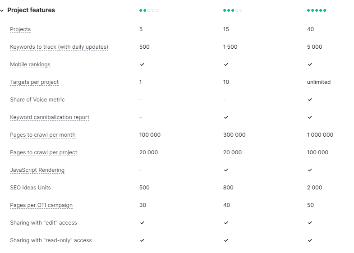
Task: Click the Pages per OTI campaign label
Action: [41, 205]
